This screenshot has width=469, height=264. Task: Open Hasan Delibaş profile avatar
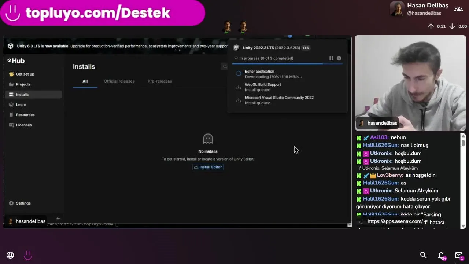point(397,9)
